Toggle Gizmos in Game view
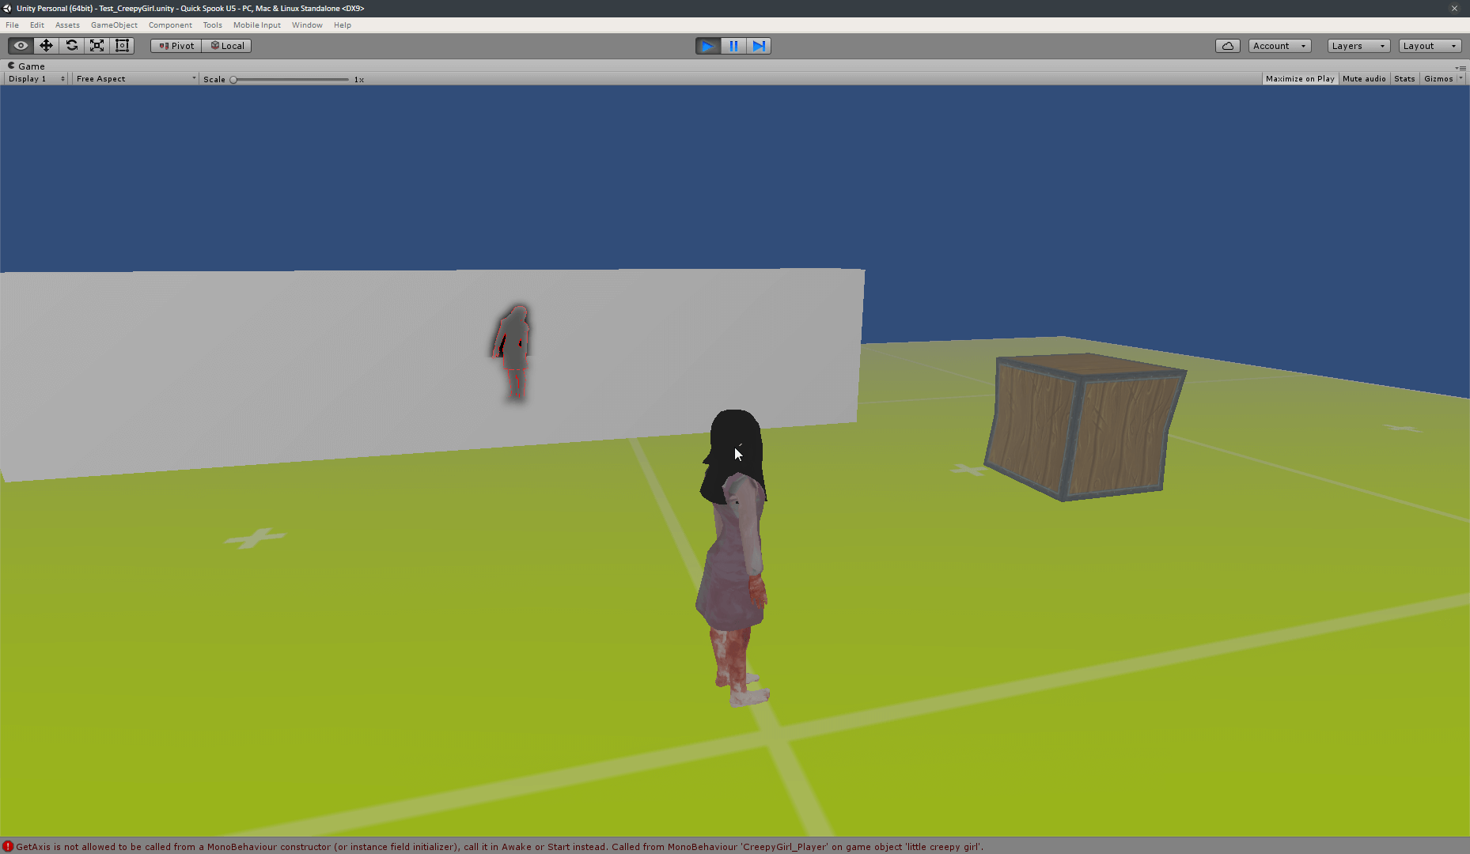This screenshot has width=1470, height=854. (x=1438, y=79)
